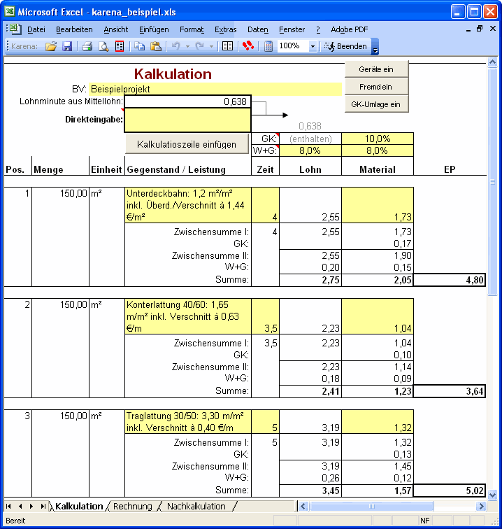Open the Format menu
Viewport: 502px width, 529px height.
tap(192, 29)
